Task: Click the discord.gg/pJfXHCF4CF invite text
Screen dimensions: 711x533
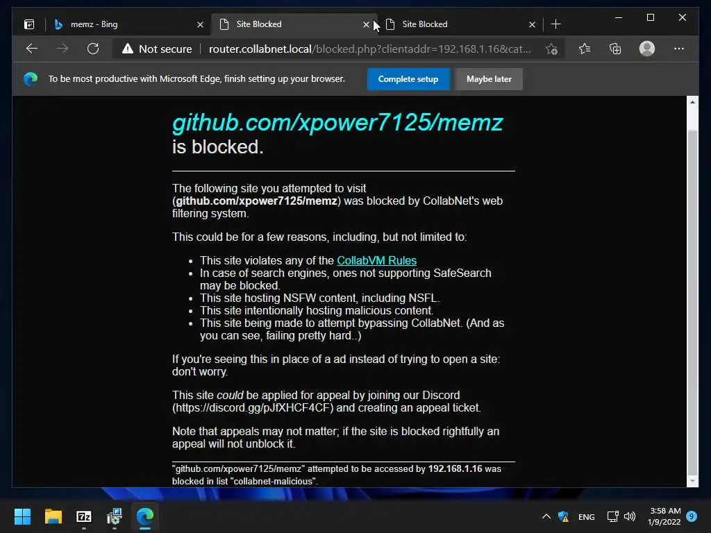Action: [253, 408]
